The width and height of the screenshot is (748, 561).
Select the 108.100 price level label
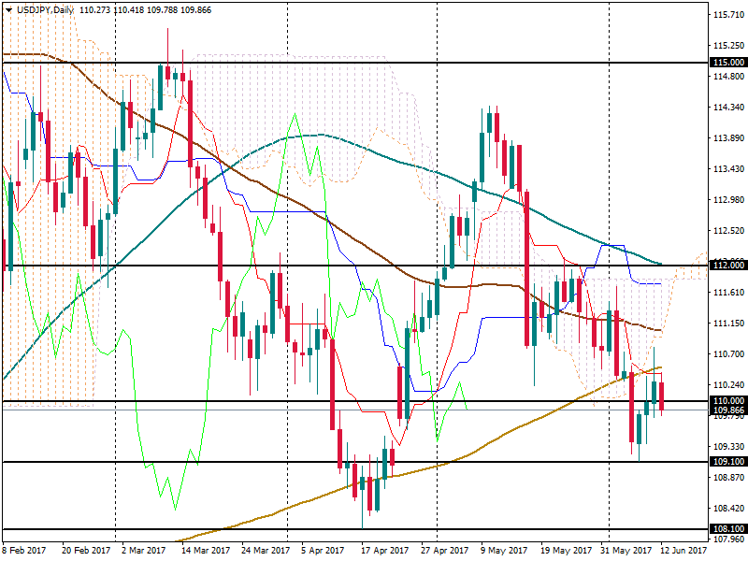727,529
